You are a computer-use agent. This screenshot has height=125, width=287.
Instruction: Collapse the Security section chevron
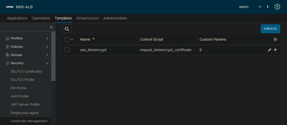coord(47,63)
